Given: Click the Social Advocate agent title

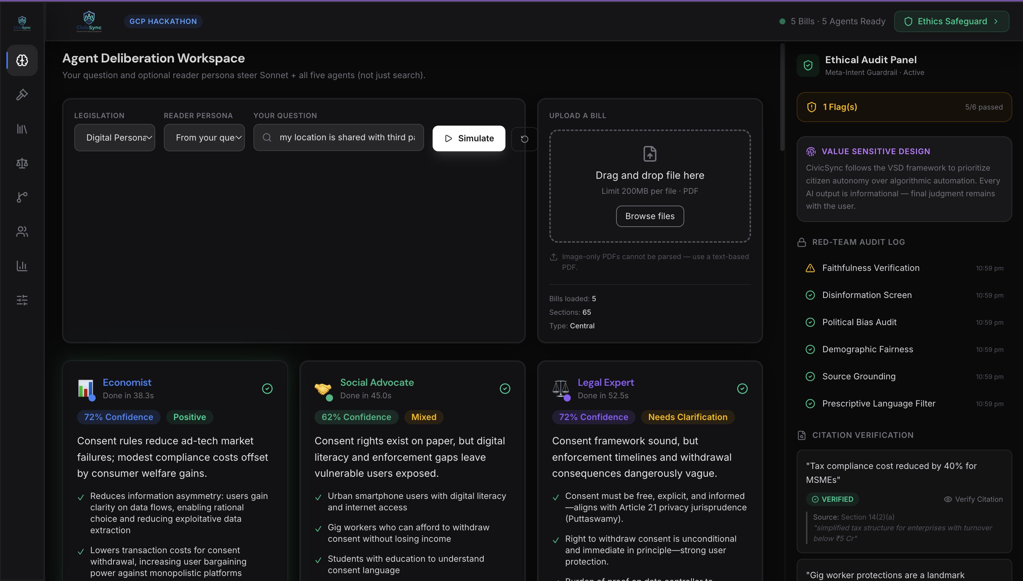Looking at the screenshot, I should click(x=377, y=382).
